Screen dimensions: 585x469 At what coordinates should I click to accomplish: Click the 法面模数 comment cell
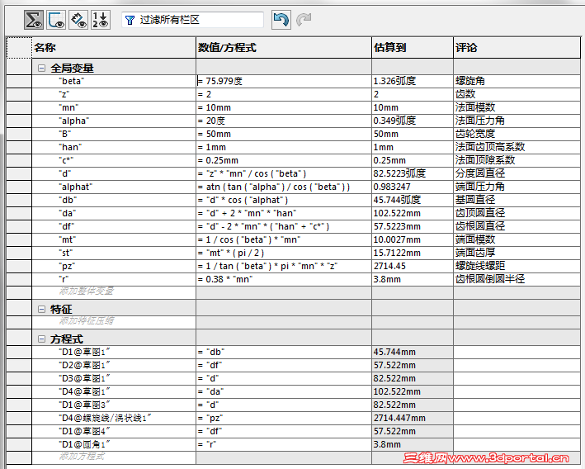pyautogui.click(x=517, y=107)
